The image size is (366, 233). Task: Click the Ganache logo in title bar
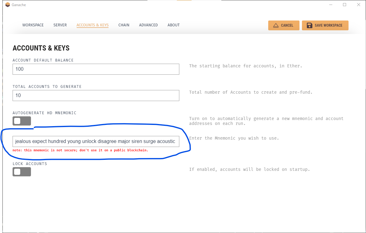coord(8,5)
